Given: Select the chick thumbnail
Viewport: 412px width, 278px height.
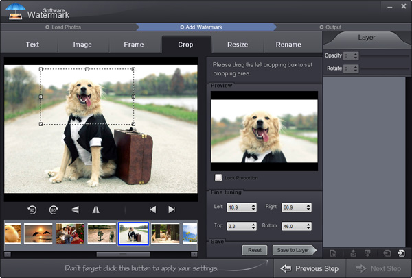Looking at the screenshot, I should point(12,233).
